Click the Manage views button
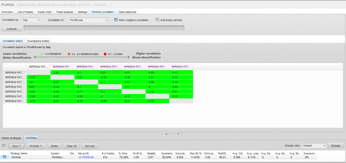 pos(336,146)
